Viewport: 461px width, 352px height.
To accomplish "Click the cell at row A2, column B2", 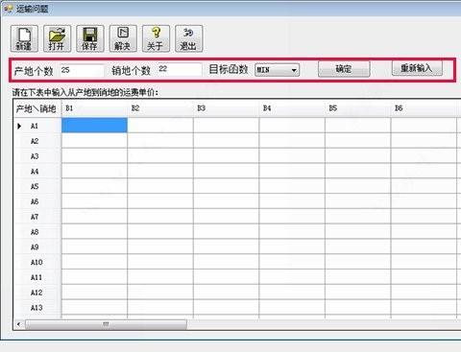I will click(160, 140).
